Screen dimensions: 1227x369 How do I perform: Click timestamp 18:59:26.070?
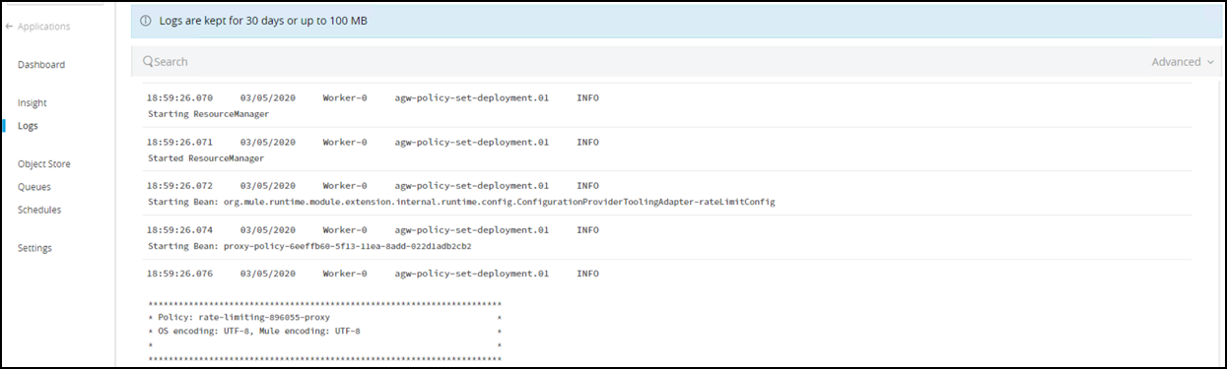tap(179, 98)
